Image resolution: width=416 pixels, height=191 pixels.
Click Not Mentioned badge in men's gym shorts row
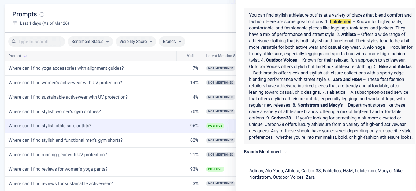[x=221, y=140]
